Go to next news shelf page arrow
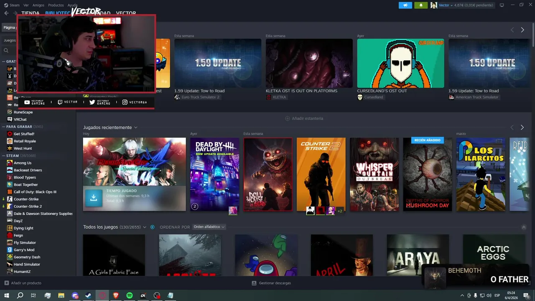 (522, 30)
